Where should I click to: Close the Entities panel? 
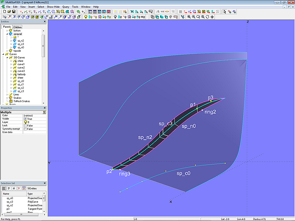click(45, 21)
